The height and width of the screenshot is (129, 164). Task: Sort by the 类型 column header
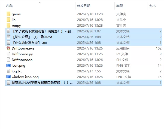tap(119, 6)
